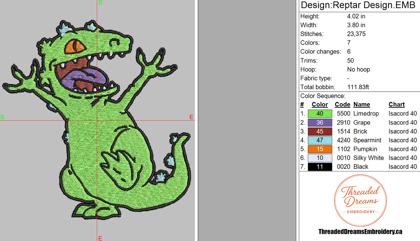Viewport: 420px width, 241px height.
Task: Open the ThreadedDreamsEmbroidery.ca link
Action: pos(360,232)
